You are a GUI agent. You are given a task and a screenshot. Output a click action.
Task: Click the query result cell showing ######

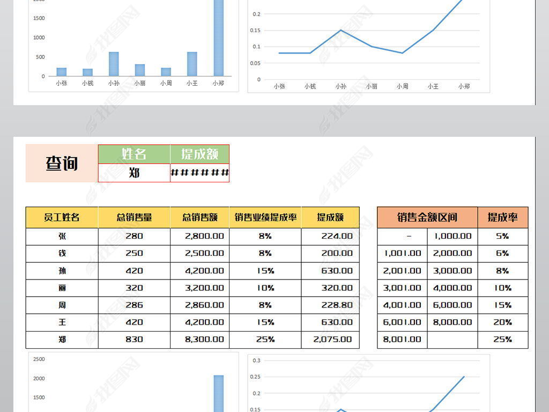199,173
